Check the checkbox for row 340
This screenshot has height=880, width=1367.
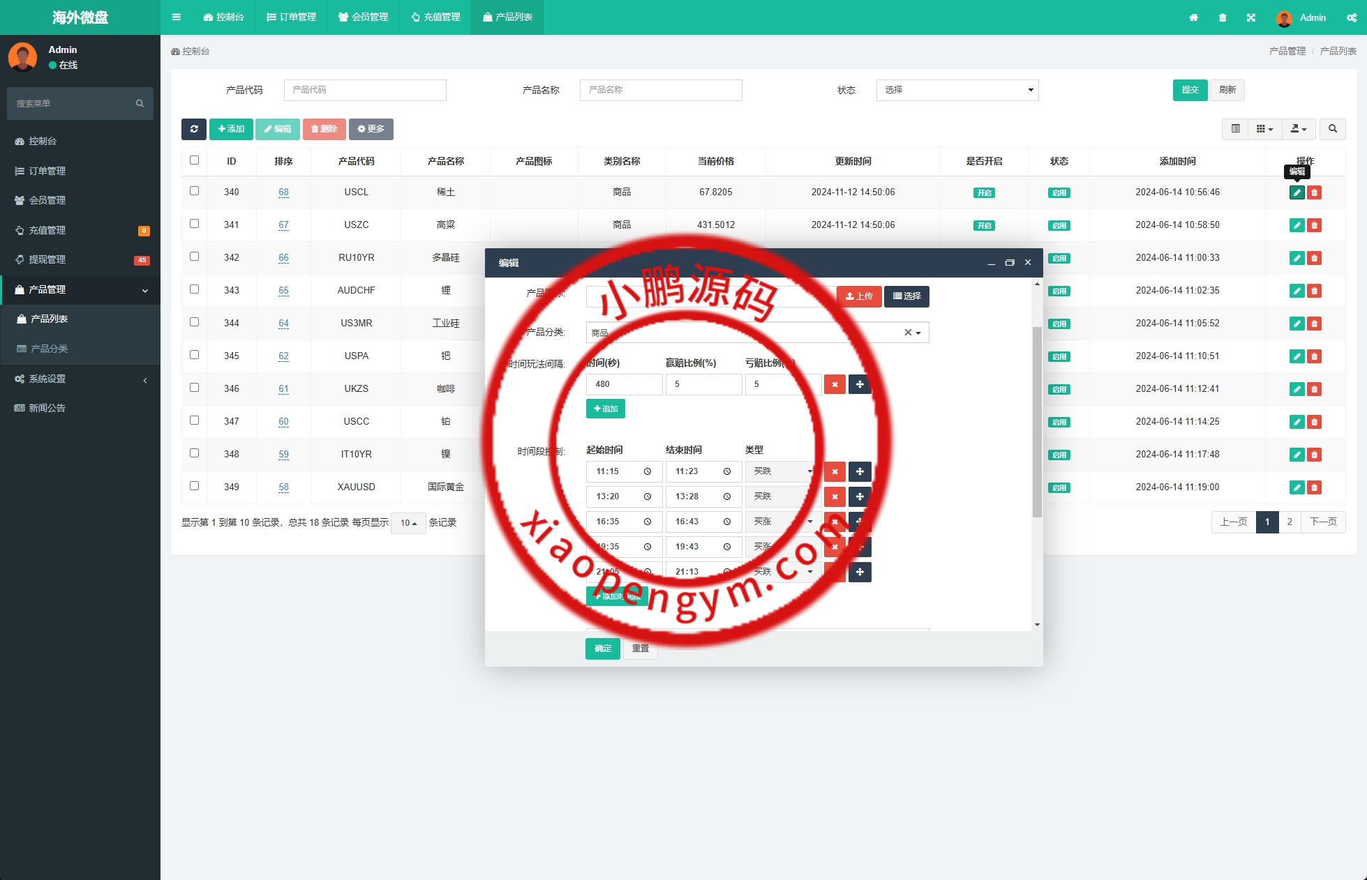pyautogui.click(x=195, y=191)
